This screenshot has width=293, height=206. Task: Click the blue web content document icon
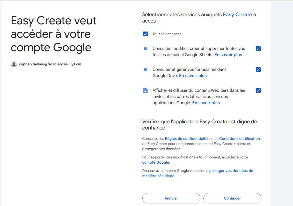[x=145, y=90]
